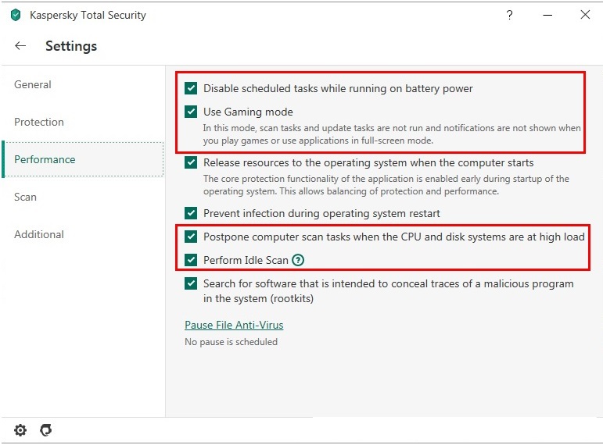Click the Pause File Anti-Virus link
Screen dimensions: 603x445
pyautogui.click(x=234, y=325)
